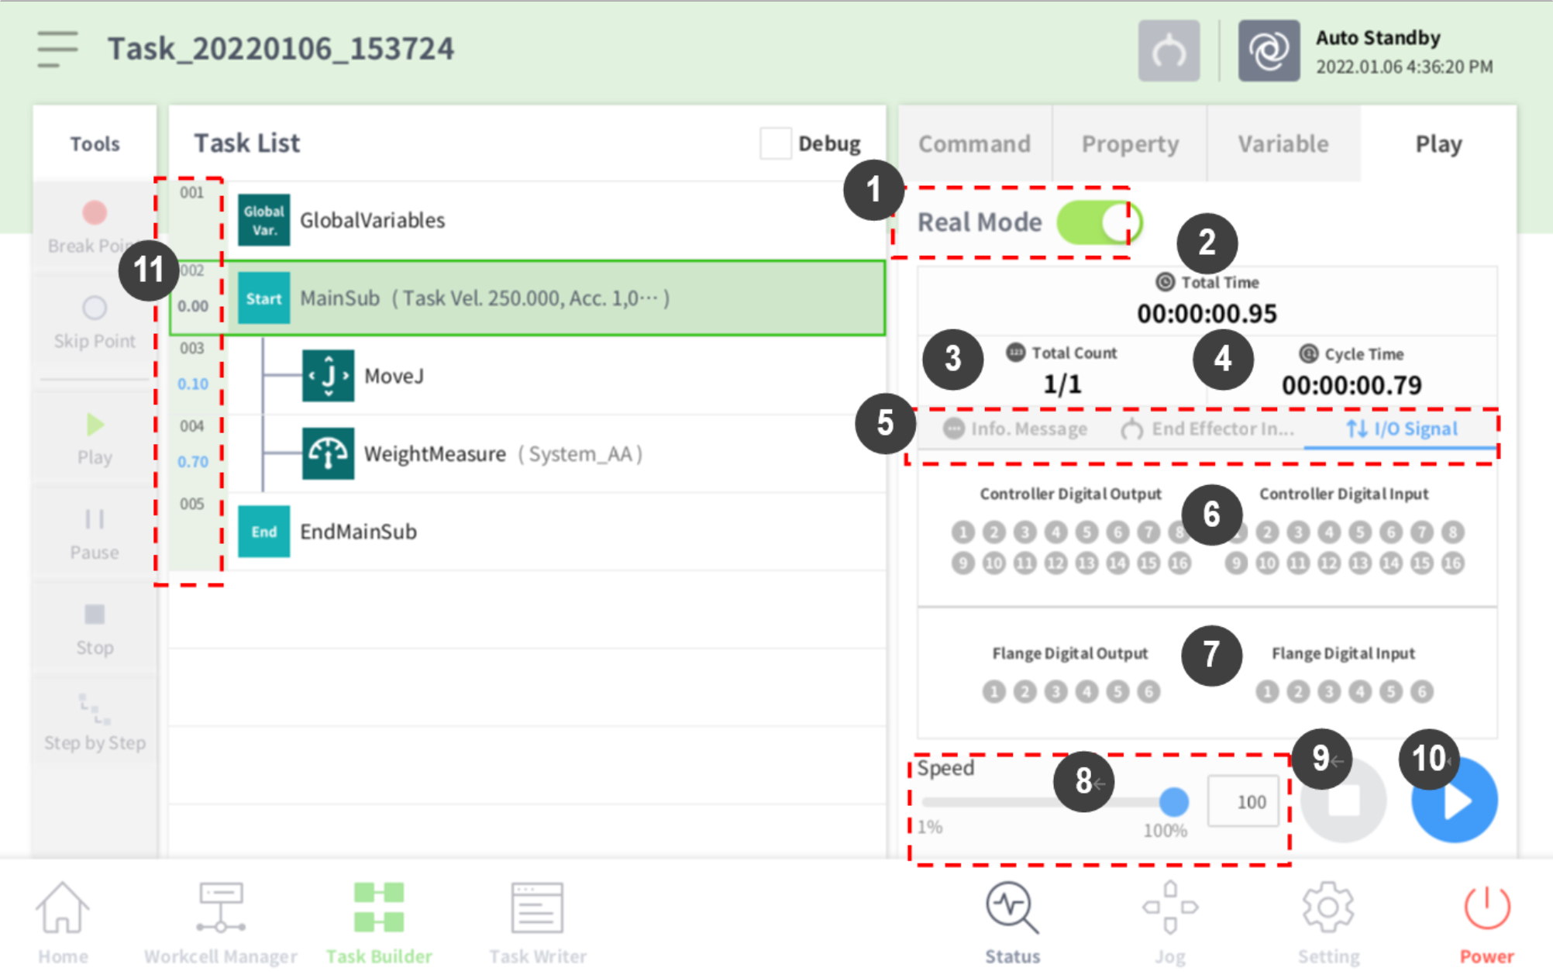The height and width of the screenshot is (978, 1553).
Task: Switch to the Variable tab
Action: [x=1283, y=144]
